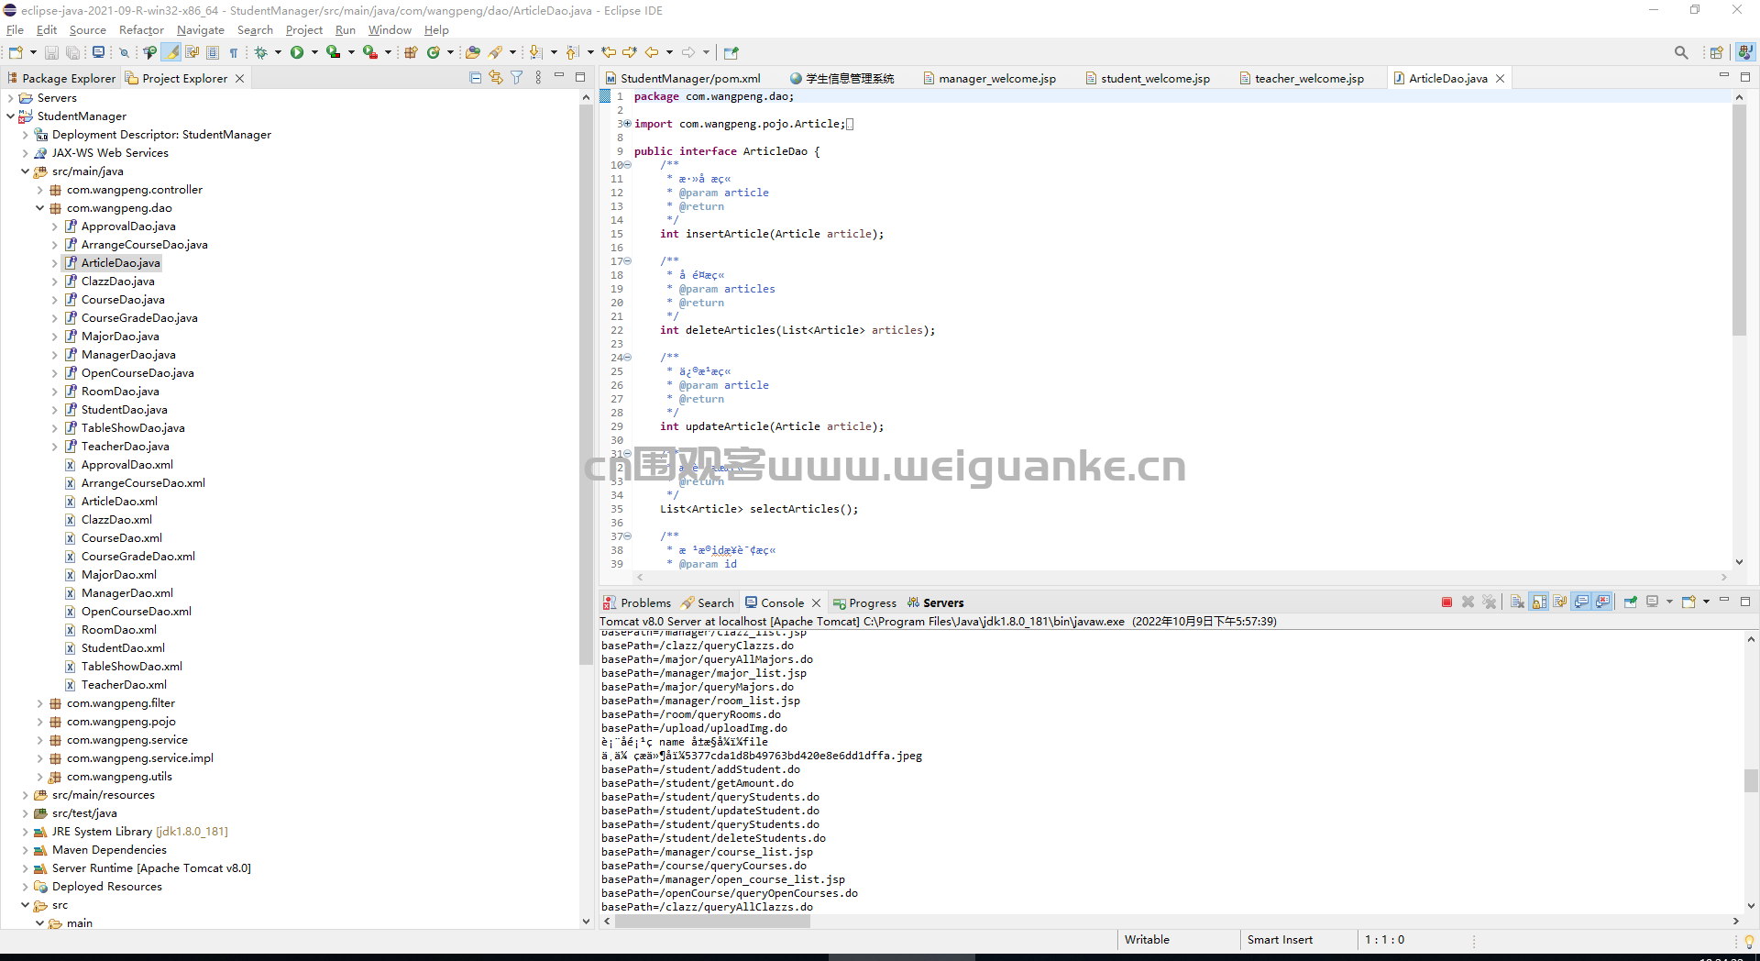Toggle Mark Occurrences highlighter in toolbar

(172, 52)
